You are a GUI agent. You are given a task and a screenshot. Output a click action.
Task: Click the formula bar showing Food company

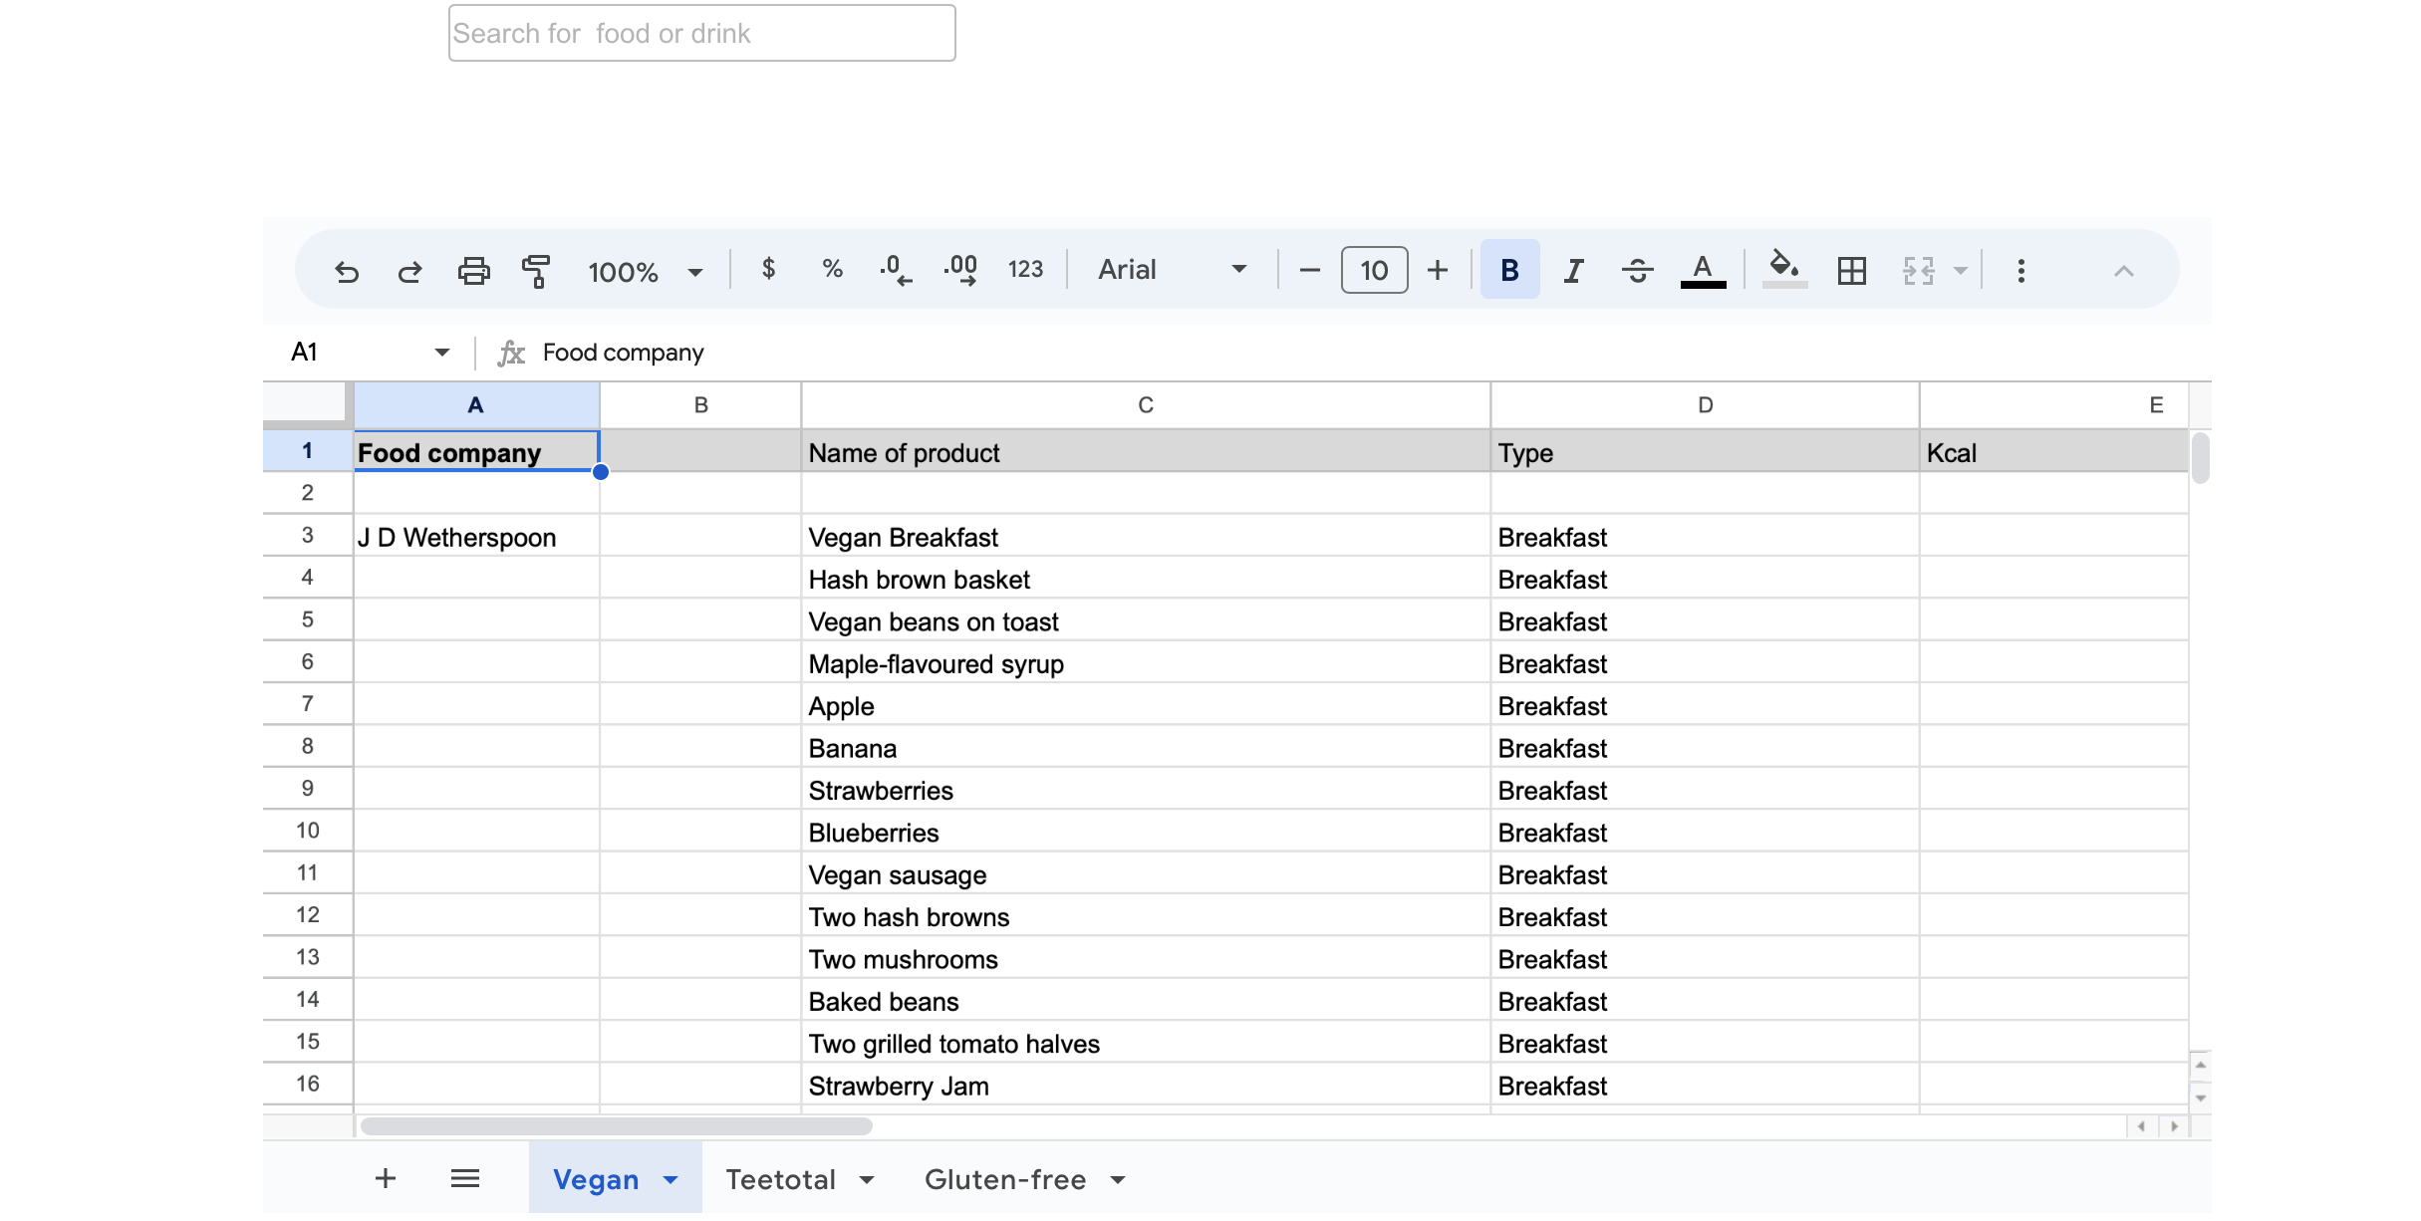tap(1365, 353)
